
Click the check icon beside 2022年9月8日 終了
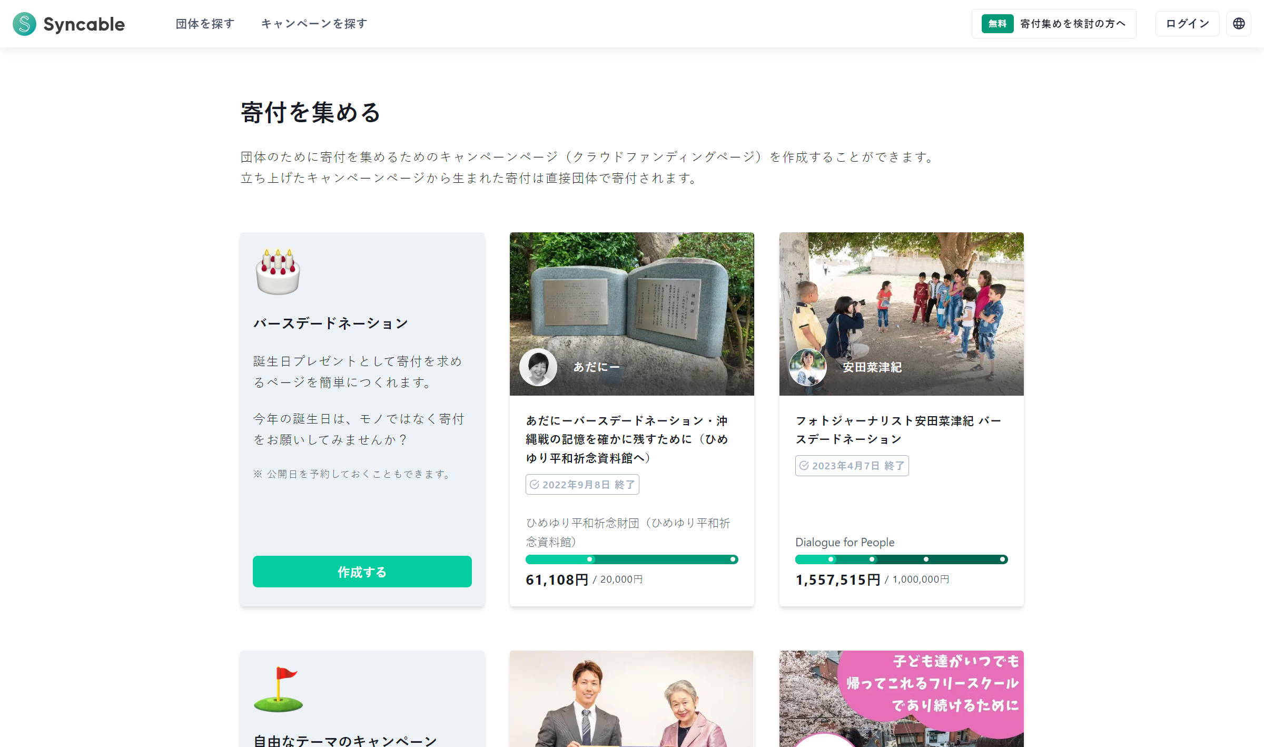coord(535,485)
